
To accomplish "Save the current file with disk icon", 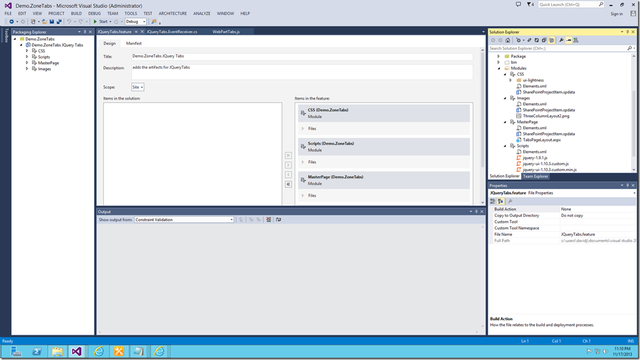I will pyautogui.click(x=52, y=21).
